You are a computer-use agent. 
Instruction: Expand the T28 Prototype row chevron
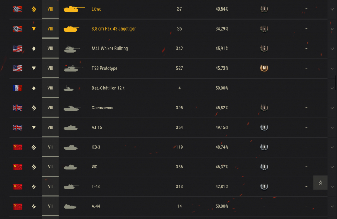pos(332,69)
